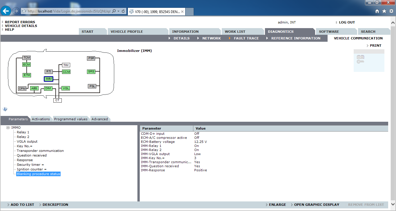Switch to the Activations tab

coord(41,119)
